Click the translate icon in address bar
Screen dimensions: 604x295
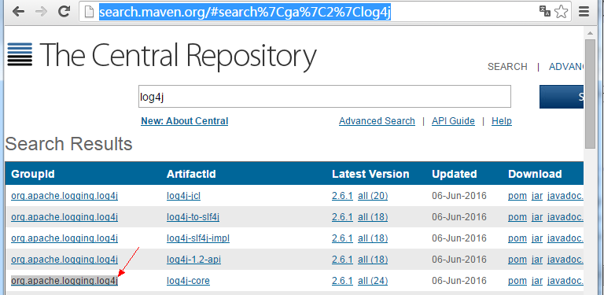[x=545, y=12]
